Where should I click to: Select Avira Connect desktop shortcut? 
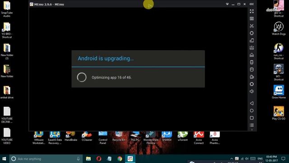(x=199, y=138)
